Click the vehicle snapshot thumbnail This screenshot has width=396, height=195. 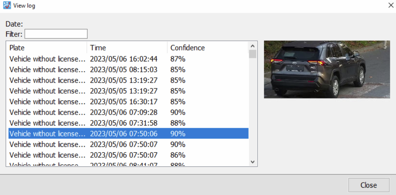(x=327, y=69)
